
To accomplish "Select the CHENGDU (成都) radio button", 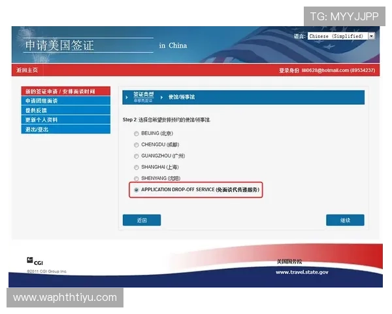I will pyautogui.click(x=137, y=145).
